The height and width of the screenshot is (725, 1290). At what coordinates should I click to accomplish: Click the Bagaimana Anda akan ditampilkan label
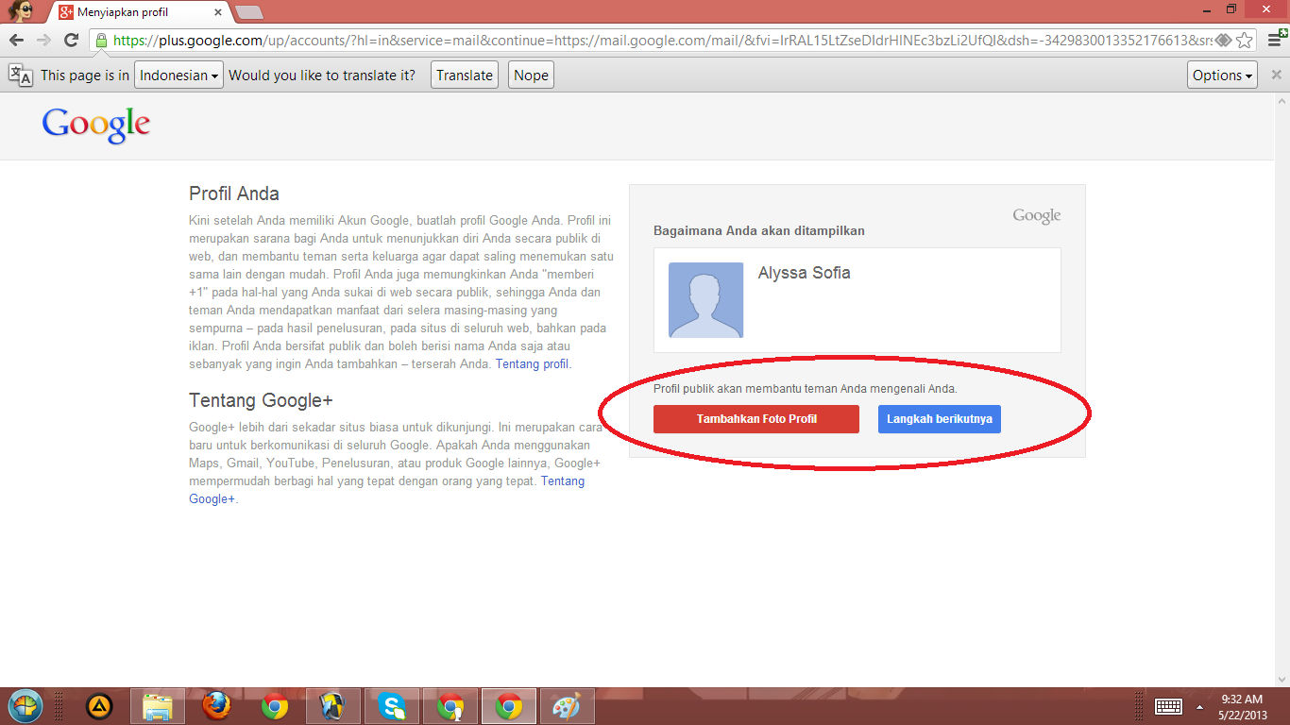click(759, 230)
